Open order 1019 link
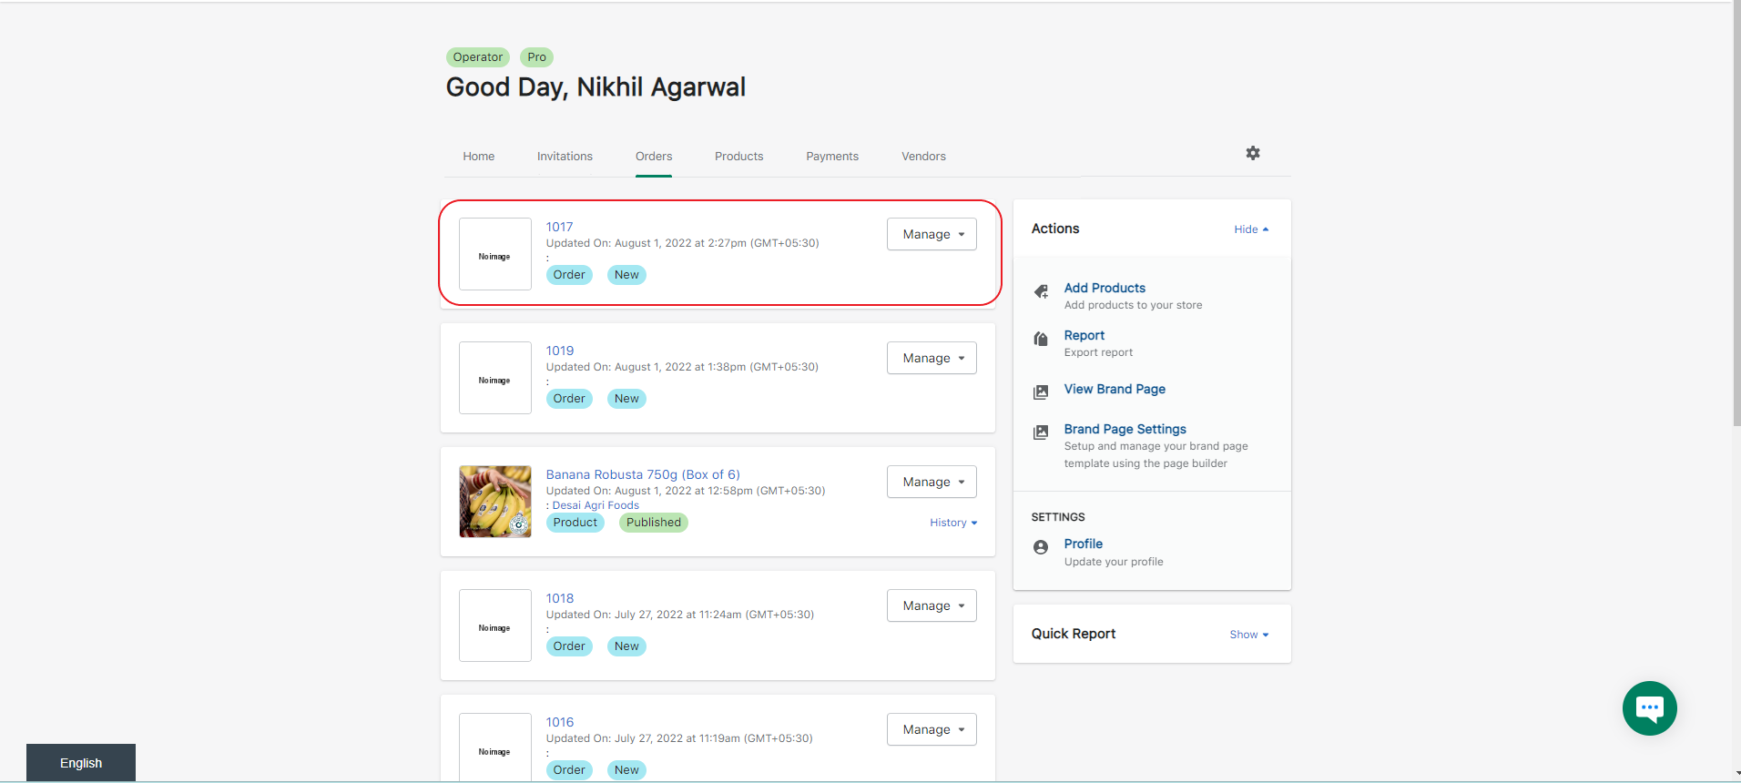Viewport: 1741px width, 783px height. (560, 351)
